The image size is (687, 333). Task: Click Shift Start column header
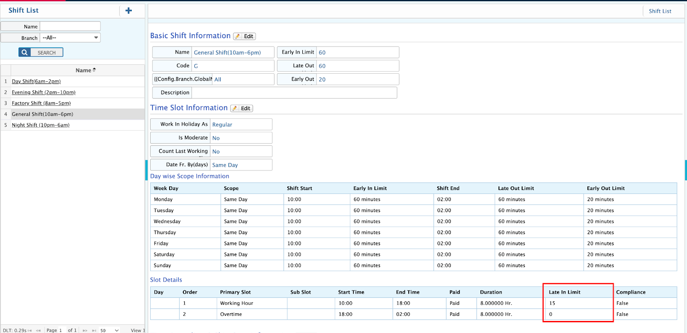[299, 188]
